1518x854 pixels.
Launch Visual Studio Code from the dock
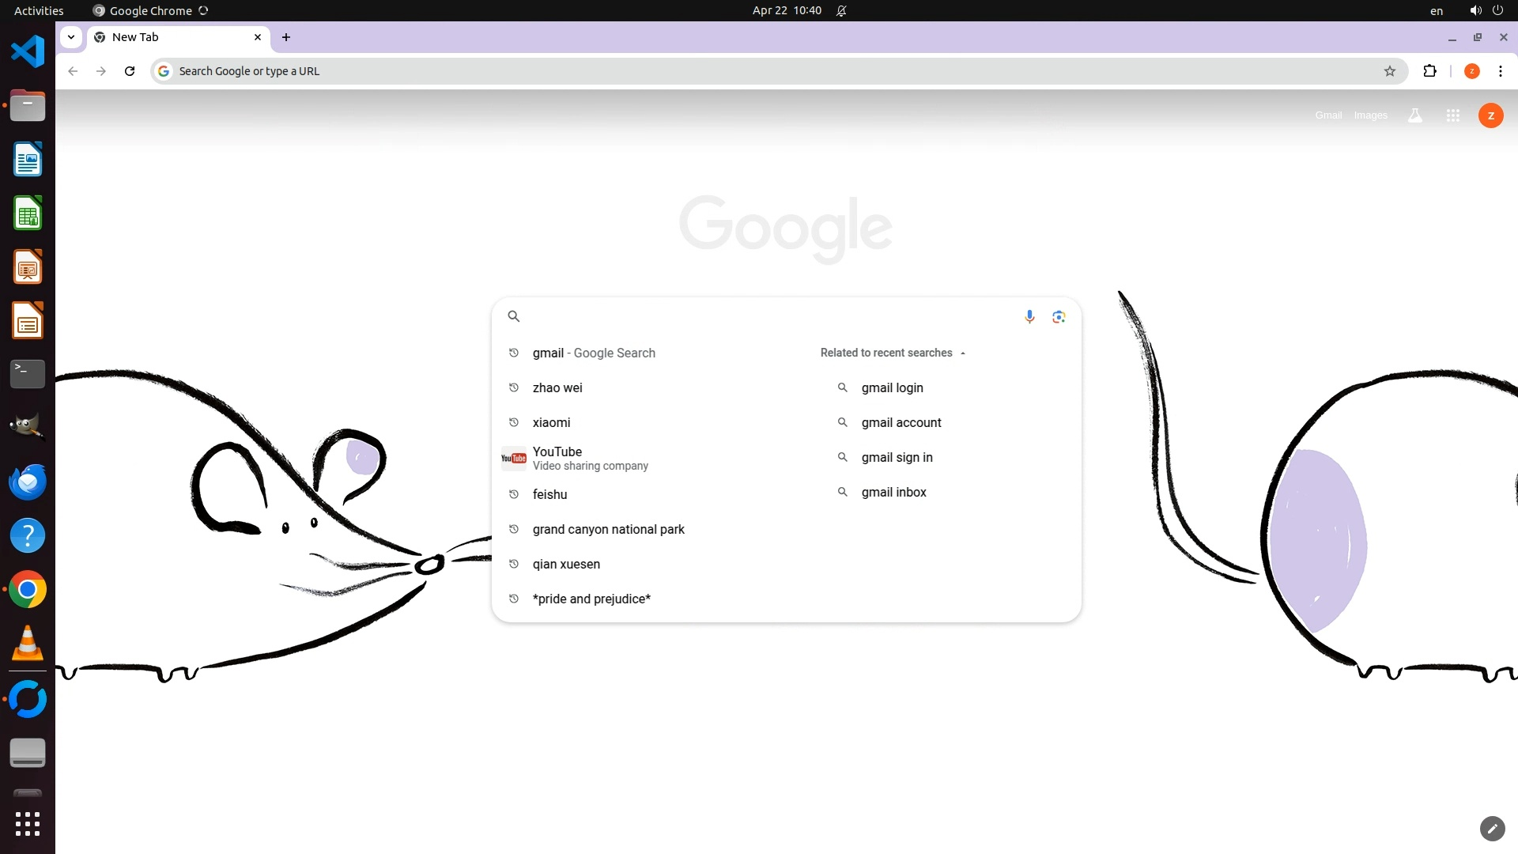click(x=28, y=51)
